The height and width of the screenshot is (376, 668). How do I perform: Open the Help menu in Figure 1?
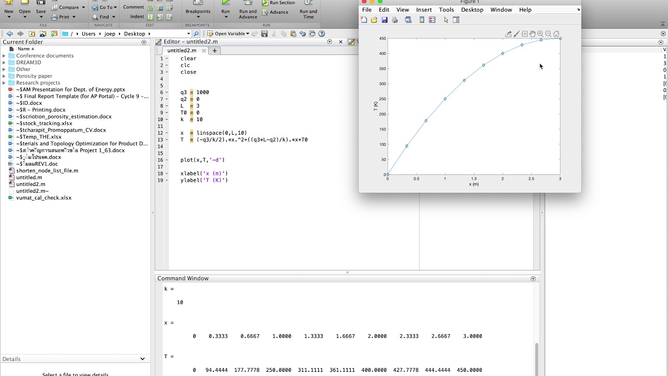coord(526,10)
